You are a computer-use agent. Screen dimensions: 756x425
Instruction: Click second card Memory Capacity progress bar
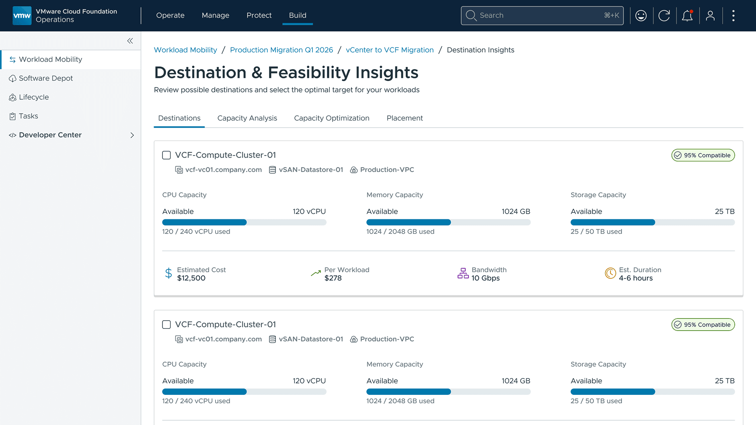tap(448, 392)
